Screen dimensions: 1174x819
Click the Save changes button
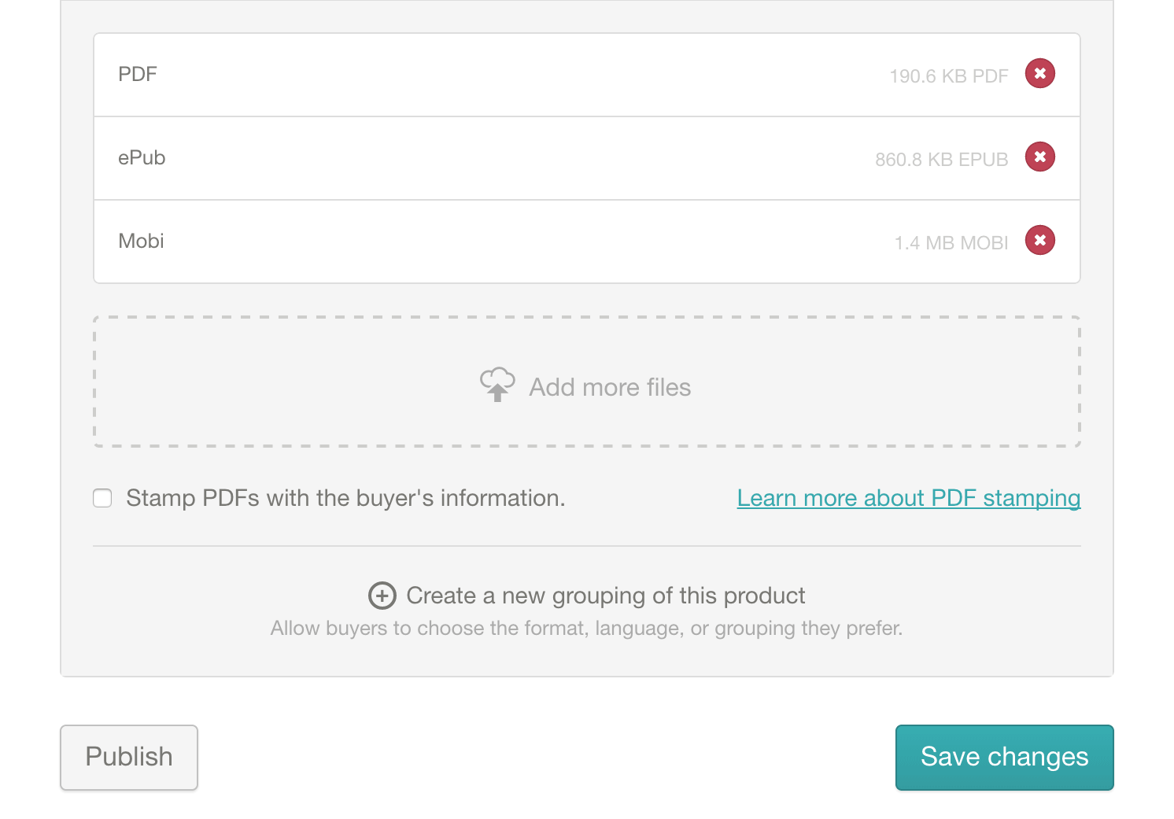click(1004, 757)
